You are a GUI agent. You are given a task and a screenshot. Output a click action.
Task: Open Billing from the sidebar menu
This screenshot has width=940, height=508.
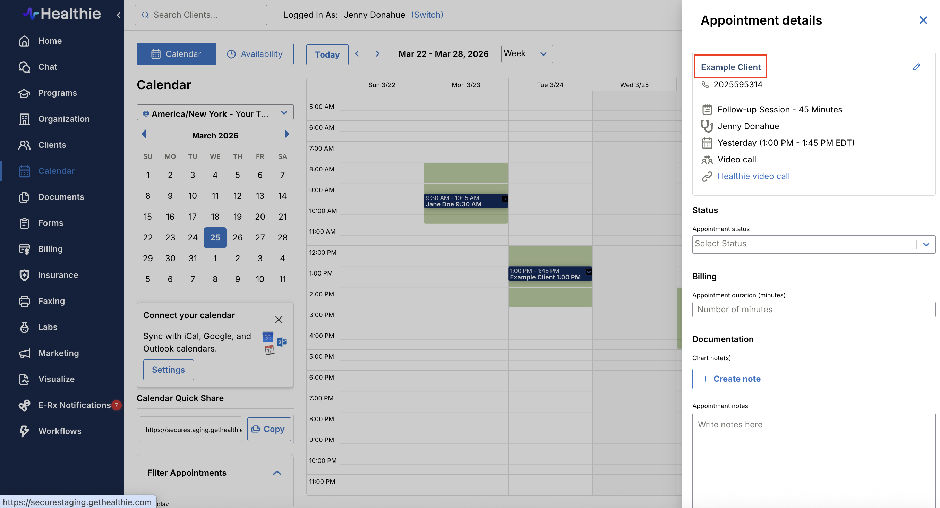pyautogui.click(x=50, y=249)
